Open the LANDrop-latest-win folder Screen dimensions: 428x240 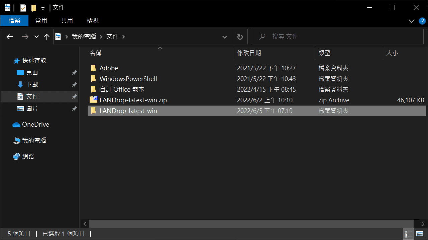pos(129,110)
